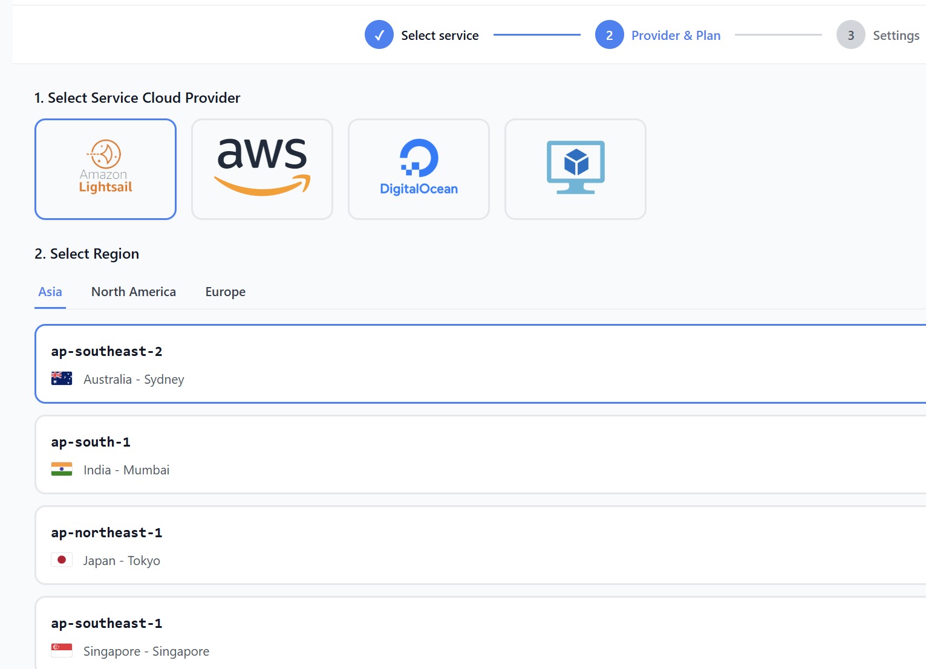Click the Japanese flag icon

(x=62, y=560)
